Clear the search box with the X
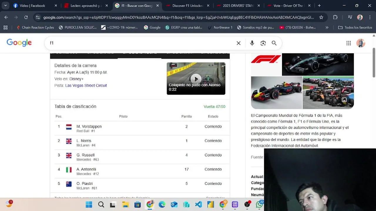Image resolution: width=376 pixels, height=211 pixels. [239, 43]
